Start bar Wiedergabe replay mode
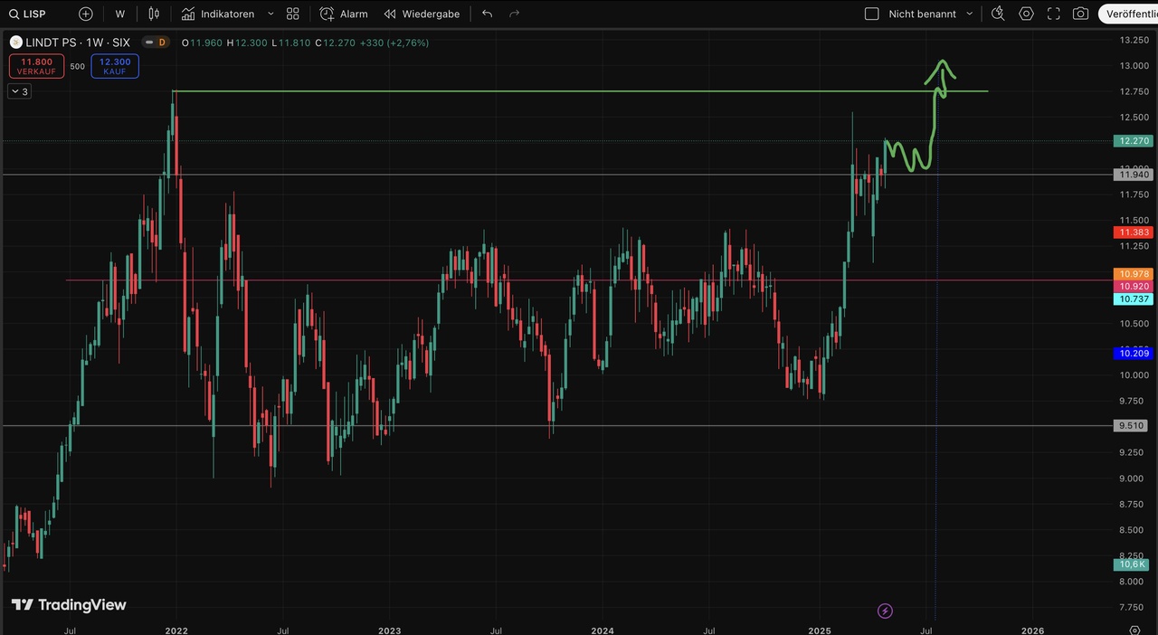 (x=422, y=14)
